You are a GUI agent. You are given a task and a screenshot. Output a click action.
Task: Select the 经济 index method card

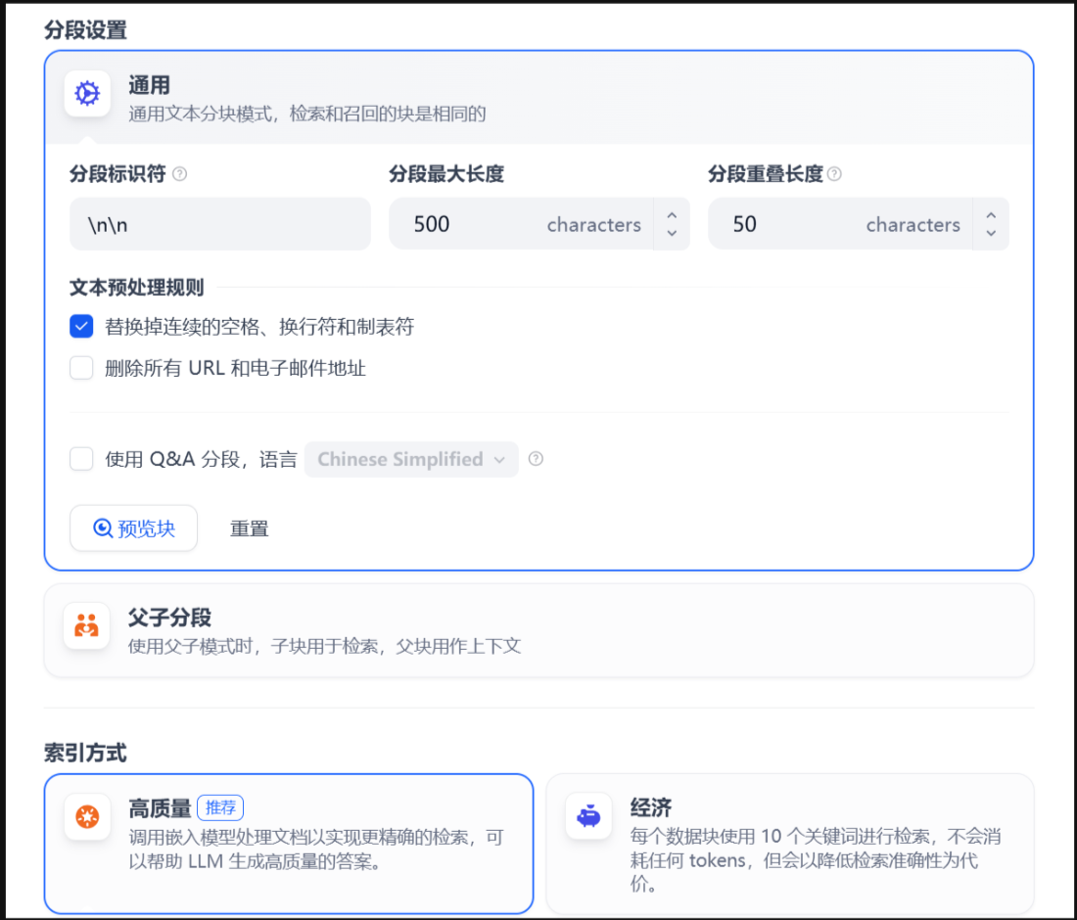[790, 844]
